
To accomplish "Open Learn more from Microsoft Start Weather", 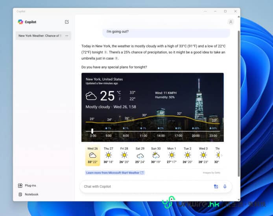I will coord(115,172).
